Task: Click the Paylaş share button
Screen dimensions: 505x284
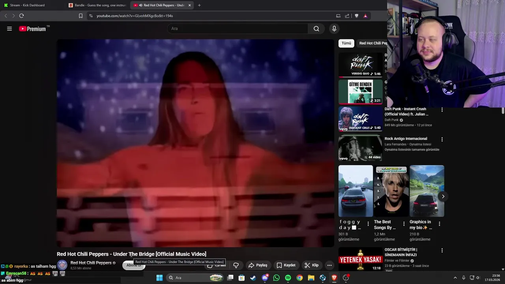Action: 258,265
